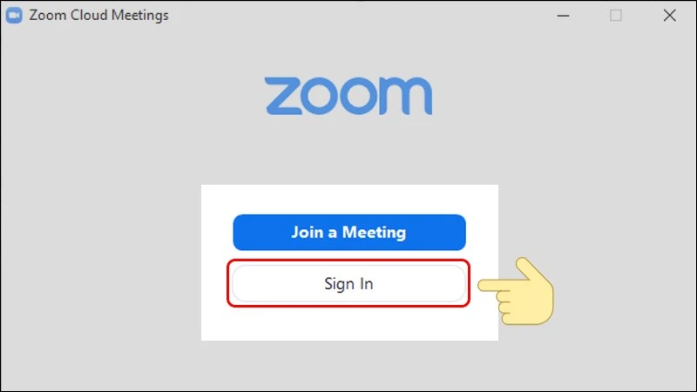This screenshot has height=392, width=697.
Task: Click the white panel area below Sign In
Action: tap(349, 323)
